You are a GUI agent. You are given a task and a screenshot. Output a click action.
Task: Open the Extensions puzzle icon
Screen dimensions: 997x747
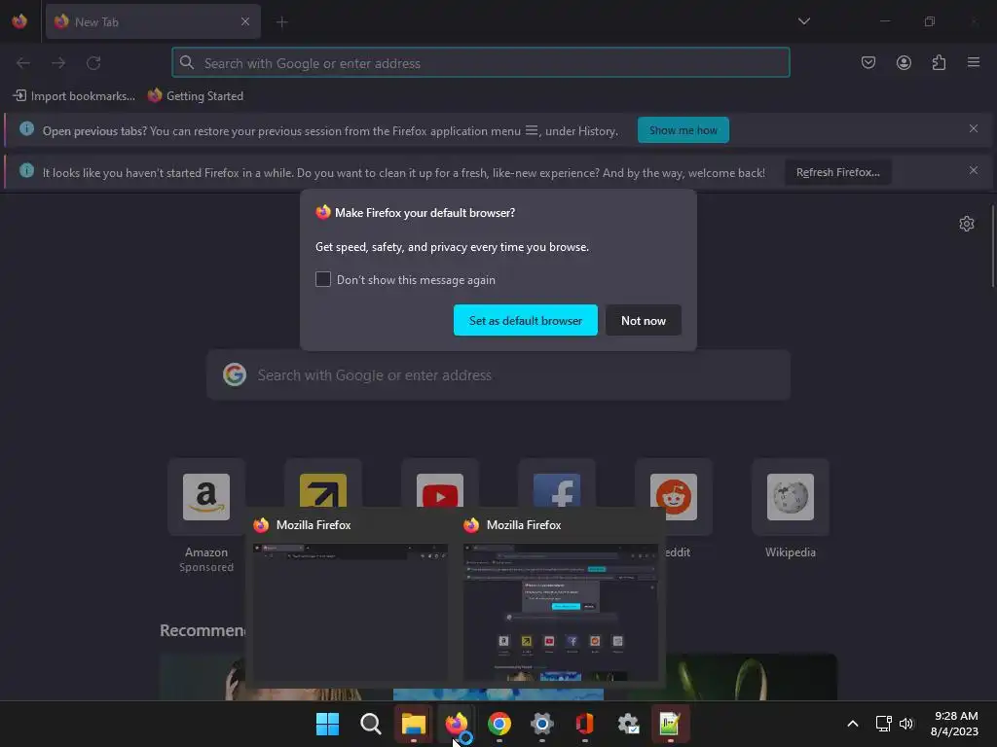939,62
